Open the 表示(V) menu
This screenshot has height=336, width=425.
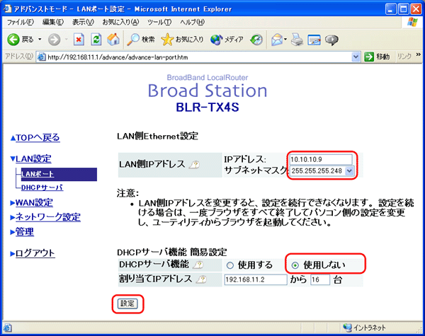(83, 22)
